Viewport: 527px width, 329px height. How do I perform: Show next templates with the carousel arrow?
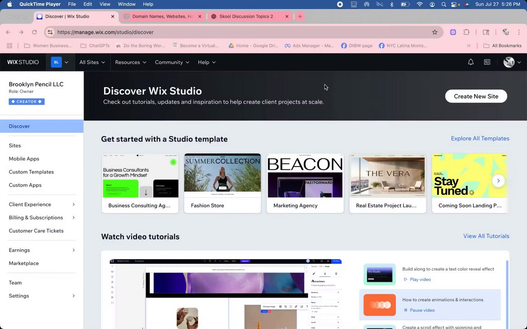[x=498, y=181]
